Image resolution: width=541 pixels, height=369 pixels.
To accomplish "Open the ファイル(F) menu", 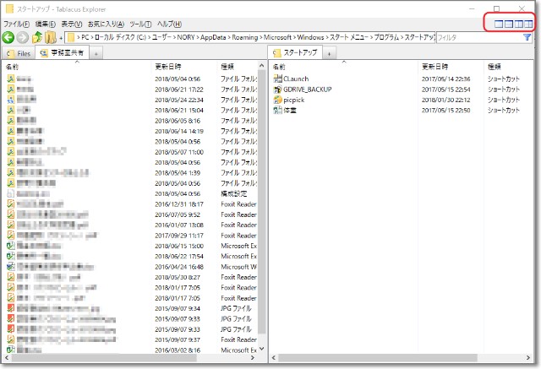I will [17, 24].
